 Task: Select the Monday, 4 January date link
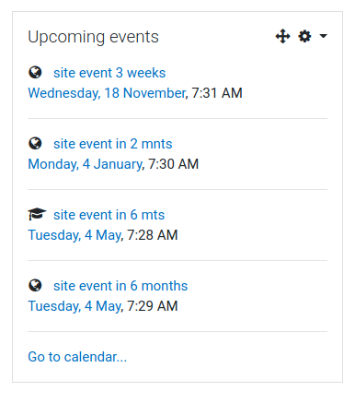[x=85, y=164]
